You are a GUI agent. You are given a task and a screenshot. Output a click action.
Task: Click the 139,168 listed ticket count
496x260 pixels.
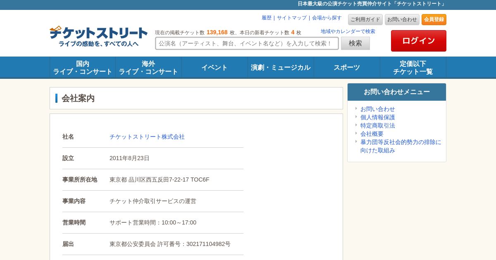[x=217, y=32]
